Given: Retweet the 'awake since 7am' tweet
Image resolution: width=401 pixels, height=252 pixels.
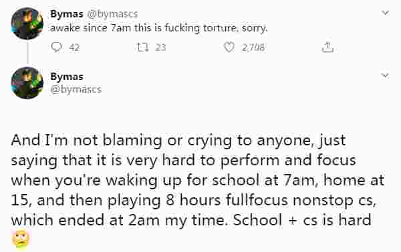Looking at the screenshot, I should click(x=143, y=47).
